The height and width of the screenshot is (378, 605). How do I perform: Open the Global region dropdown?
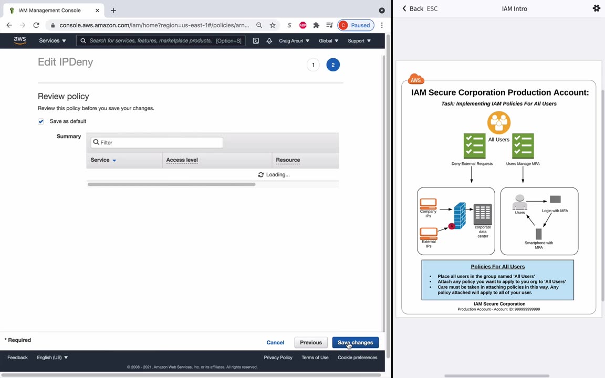tap(328, 40)
